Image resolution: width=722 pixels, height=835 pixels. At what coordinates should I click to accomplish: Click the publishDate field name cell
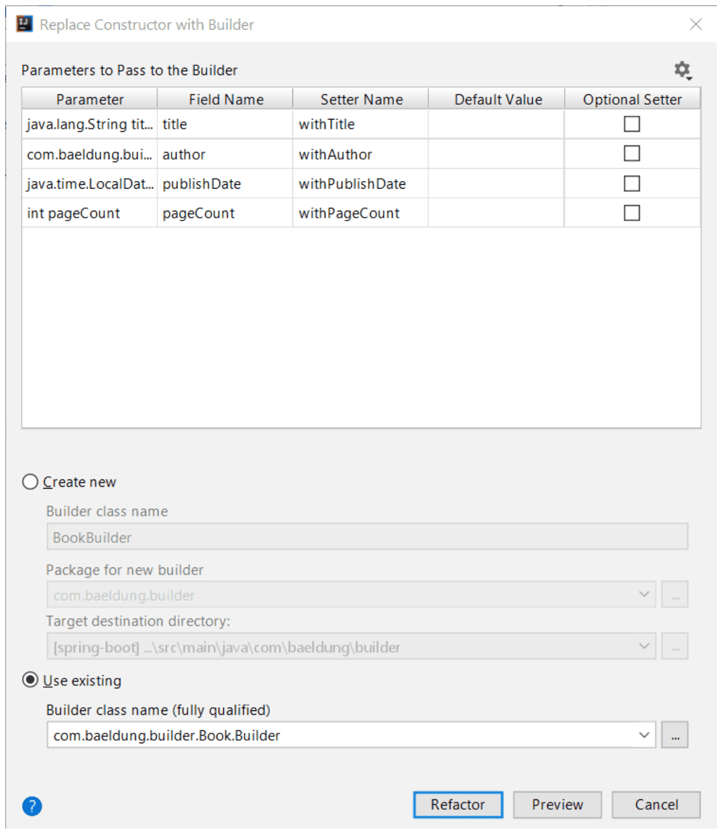click(225, 184)
